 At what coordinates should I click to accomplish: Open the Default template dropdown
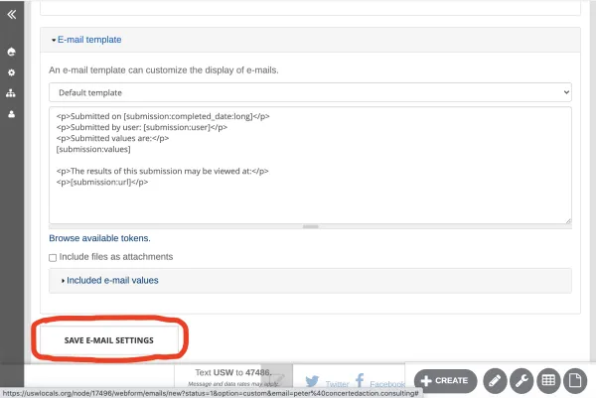pyautogui.click(x=310, y=92)
